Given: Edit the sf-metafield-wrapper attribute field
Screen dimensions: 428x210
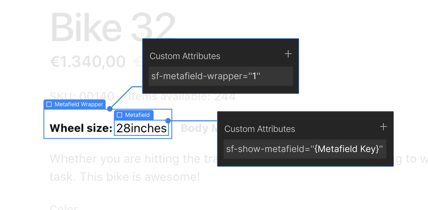Looking at the screenshot, I should click(221, 76).
